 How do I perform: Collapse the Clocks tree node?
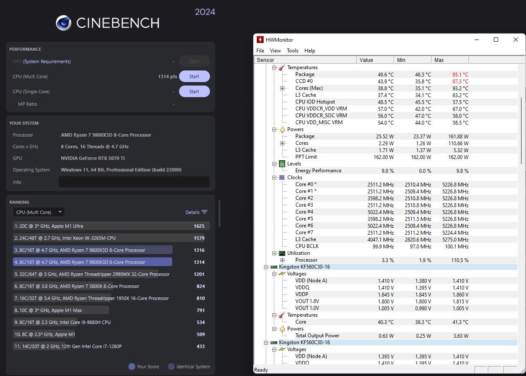(x=274, y=177)
